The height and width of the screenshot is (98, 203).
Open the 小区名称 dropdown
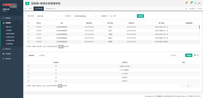pyautogui.click(x=84, y=16)
